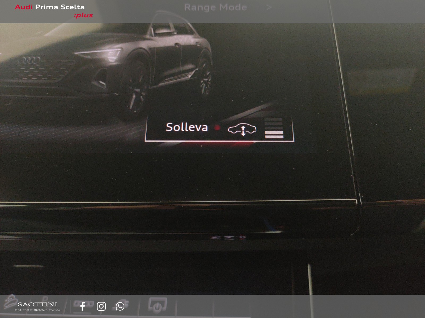Image resolution: width=425 pixels, height=318 pixels.
Task: Click the Audi Prima Scelta plus logo
Action: pyautogui.click(x=54, y=11)
